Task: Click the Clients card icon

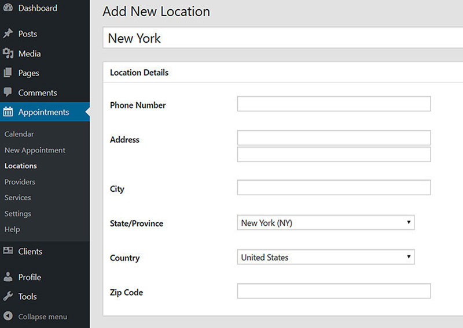Action: click(x=8, y=251)
